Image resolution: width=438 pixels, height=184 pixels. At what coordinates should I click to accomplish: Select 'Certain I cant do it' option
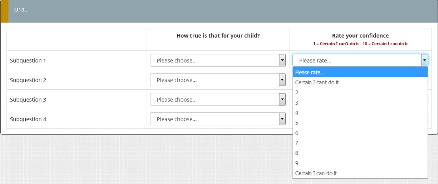[x=360, y=82]
